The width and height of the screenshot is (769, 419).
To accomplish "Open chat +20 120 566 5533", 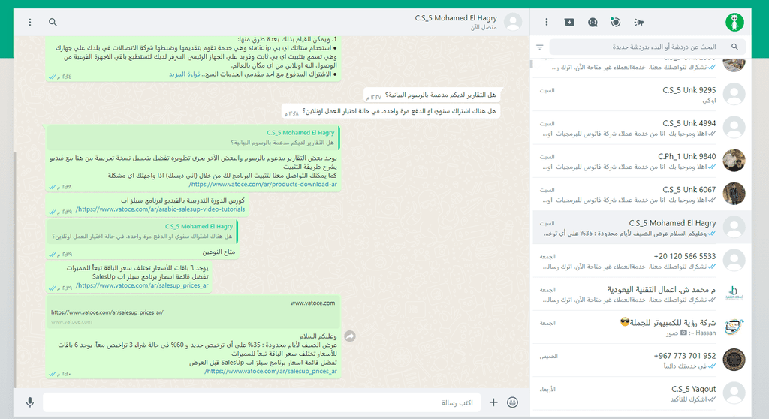I will tap(641, 261).
